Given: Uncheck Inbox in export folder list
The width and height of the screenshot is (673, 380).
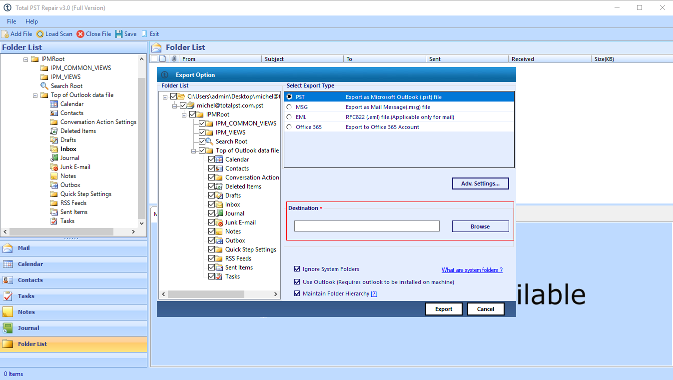Looking at the screenshot, I should coord(212,204).
